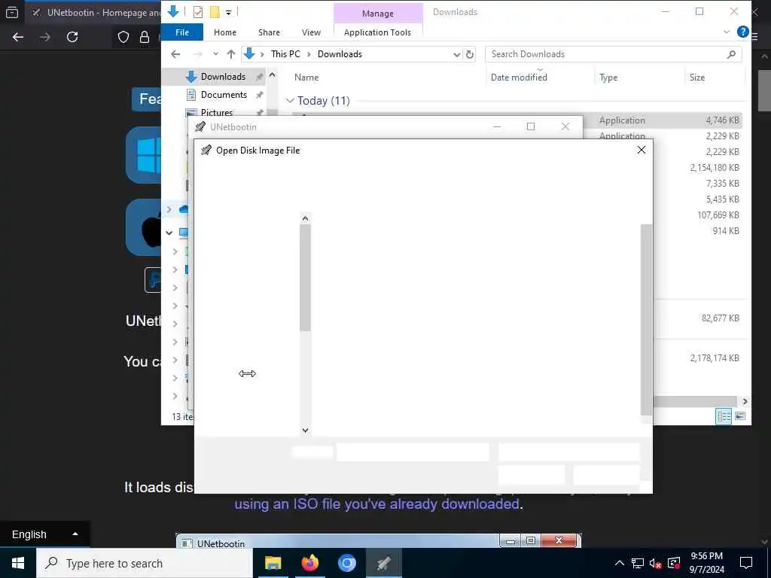Switch Explorer to Details view icon
Viewport: 771px width, 578px height.
point(724,416)
